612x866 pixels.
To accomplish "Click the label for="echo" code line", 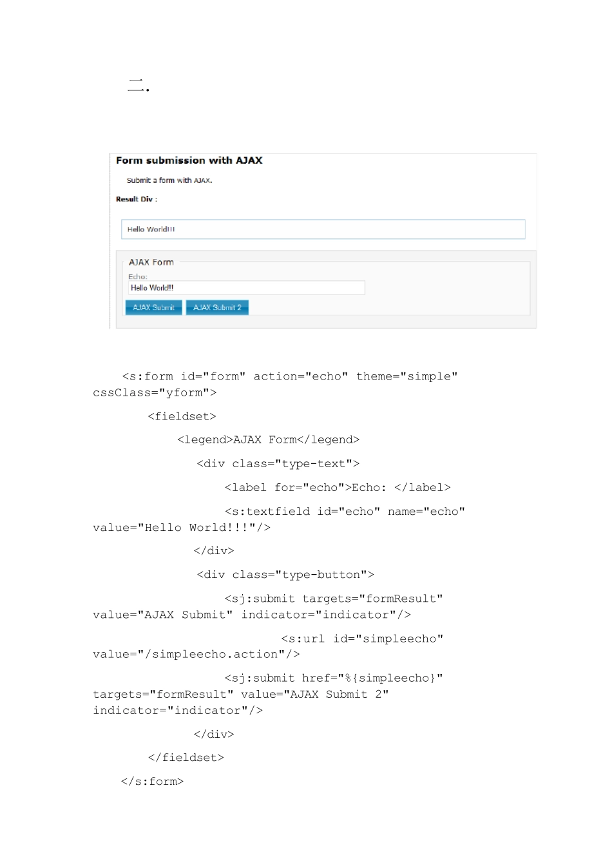I will 337,487.
